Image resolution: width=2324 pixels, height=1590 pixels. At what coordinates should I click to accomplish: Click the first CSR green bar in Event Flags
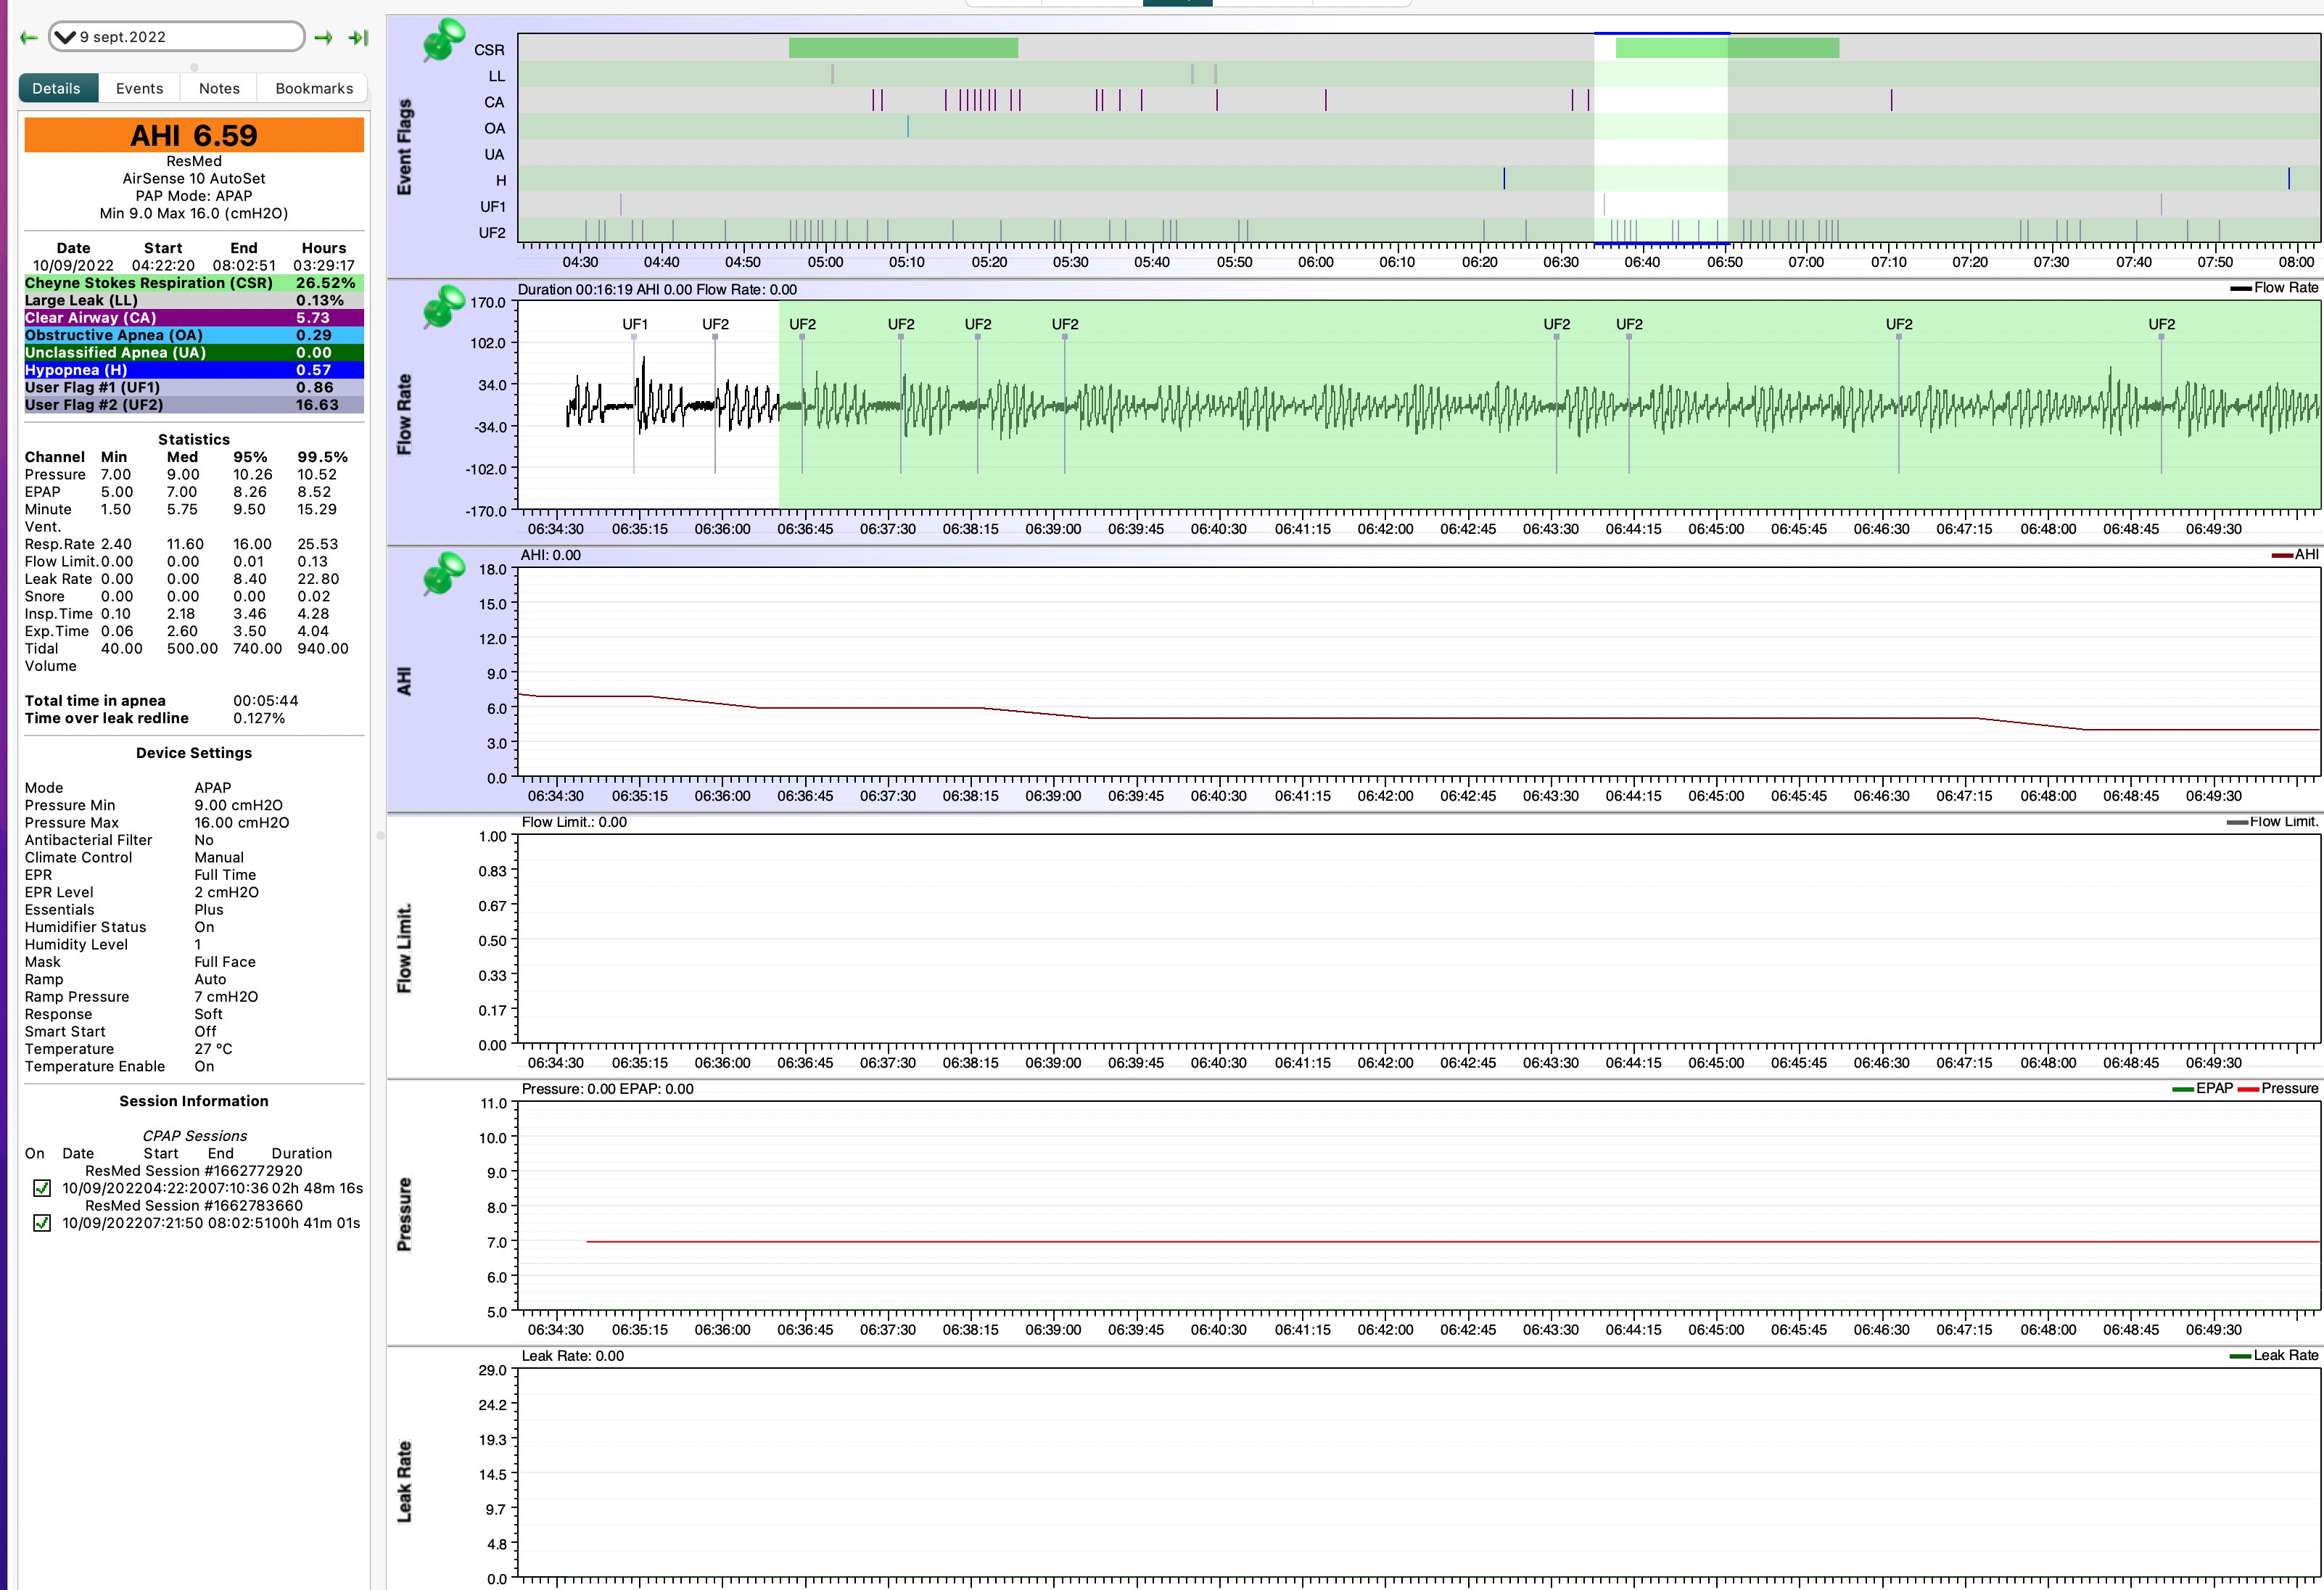click(902, 48)
